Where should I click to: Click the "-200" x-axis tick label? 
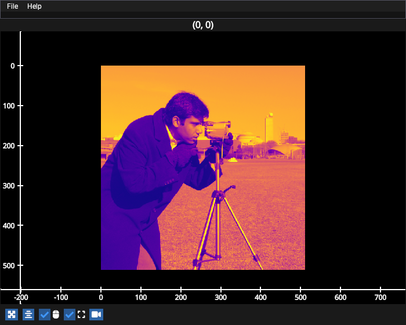click(x=21, y=297)
